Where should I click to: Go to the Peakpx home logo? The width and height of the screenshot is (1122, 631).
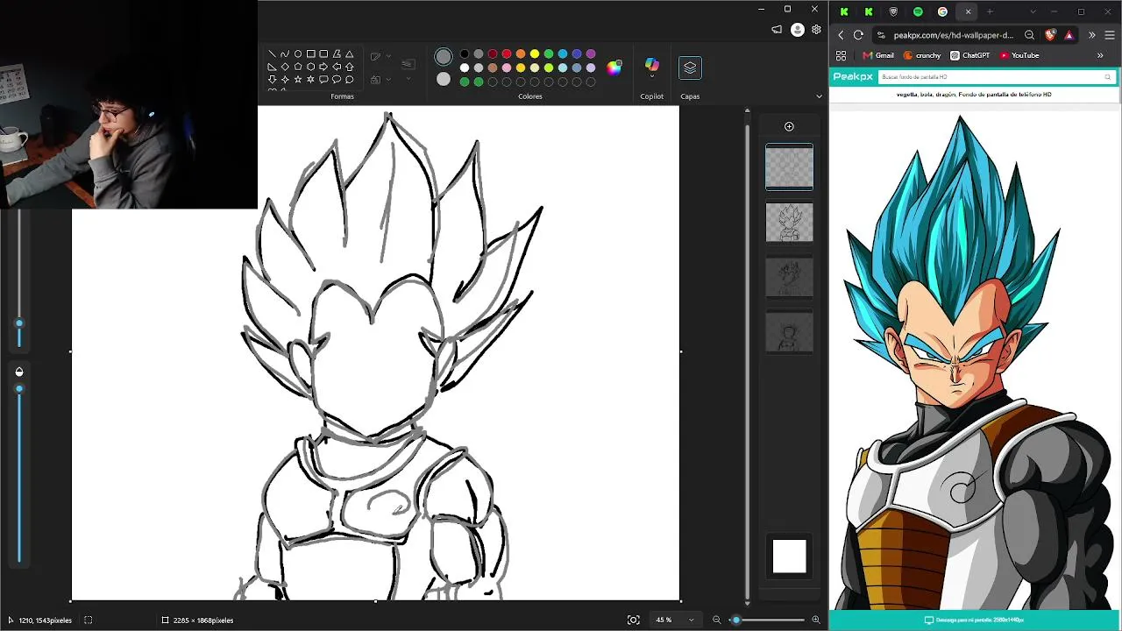coord(853,77)
